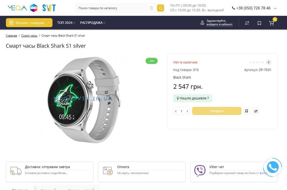Add product to wishlist bookmark button
The width and height of the screenshot is (287, 190).
(x=247, y=111)
